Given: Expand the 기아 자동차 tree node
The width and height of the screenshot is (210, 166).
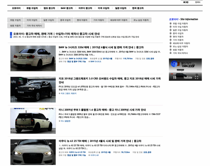Looking at the screenshot, I should (170, 40).
